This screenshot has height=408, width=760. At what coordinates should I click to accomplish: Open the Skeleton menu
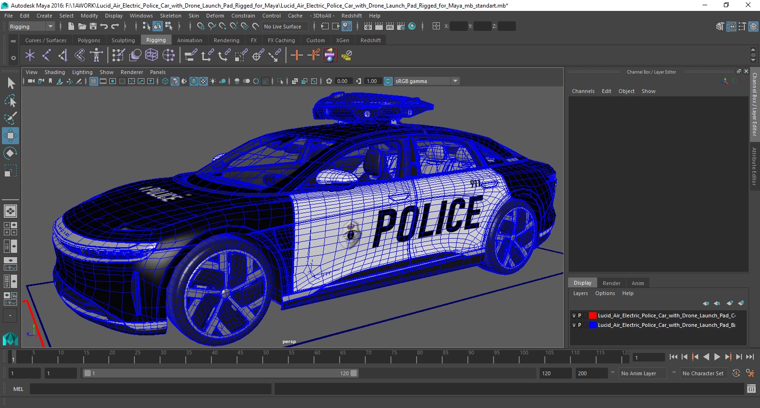tap(171, 16)
